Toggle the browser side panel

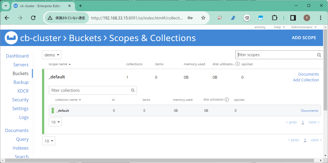[293, 18]
